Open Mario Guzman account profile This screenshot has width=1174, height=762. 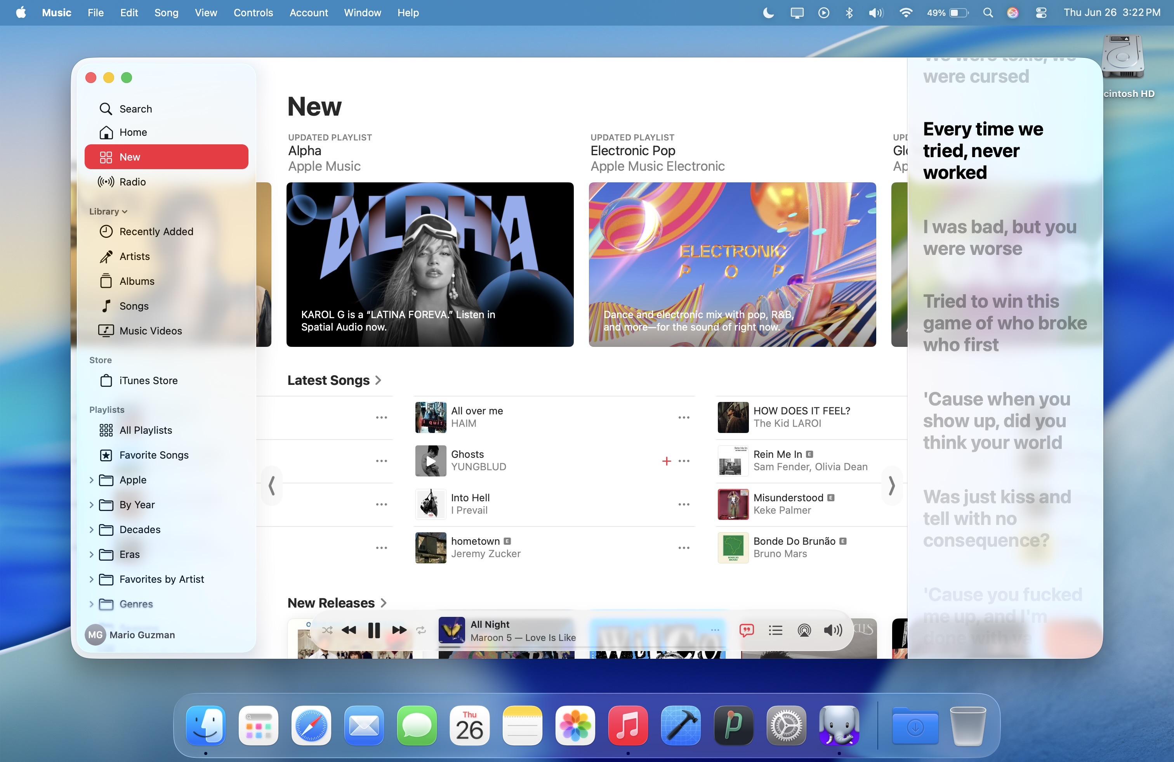130,635
